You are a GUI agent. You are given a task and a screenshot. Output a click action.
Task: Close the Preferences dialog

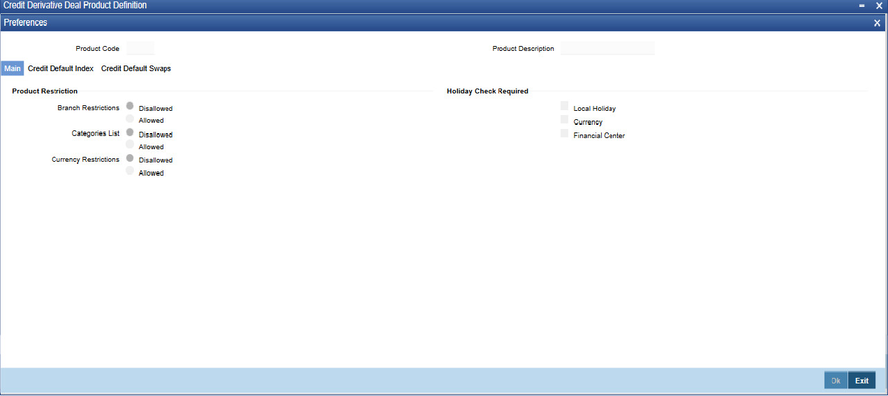[x=877, y=23]
